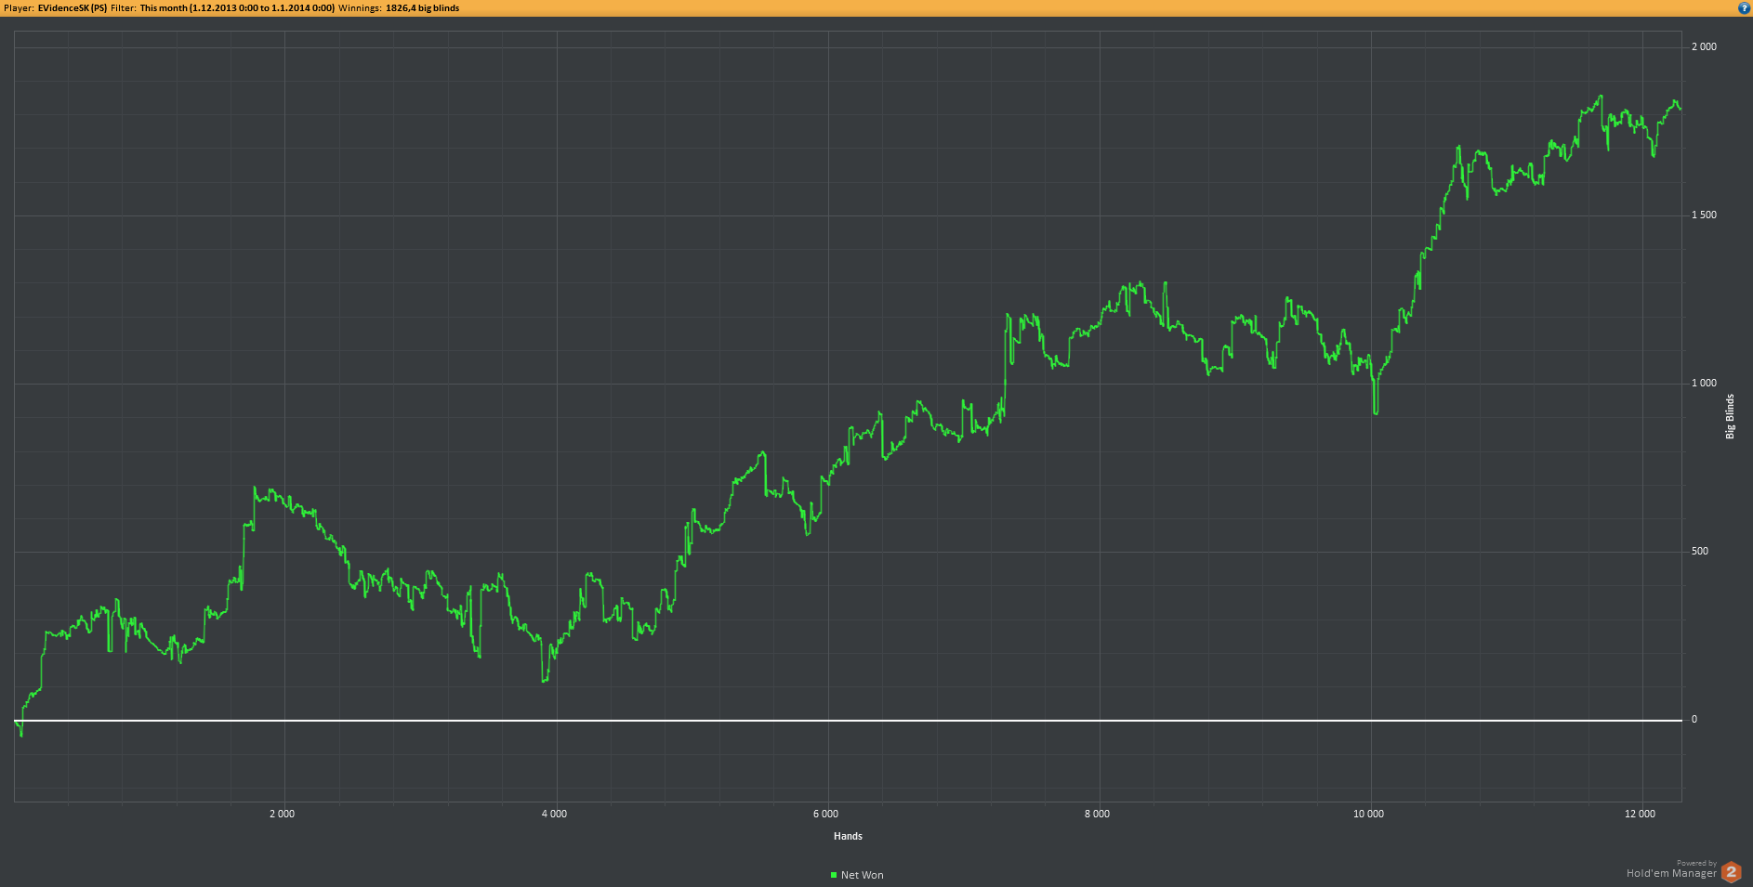This screenshot has height=887, width=1753.
Task: Toggle the Net Won series legend label
Action: tap(862, 875)
